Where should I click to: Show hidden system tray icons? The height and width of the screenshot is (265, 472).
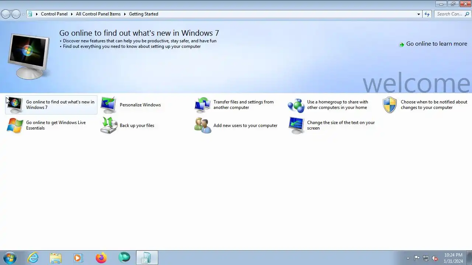point(408,258)
